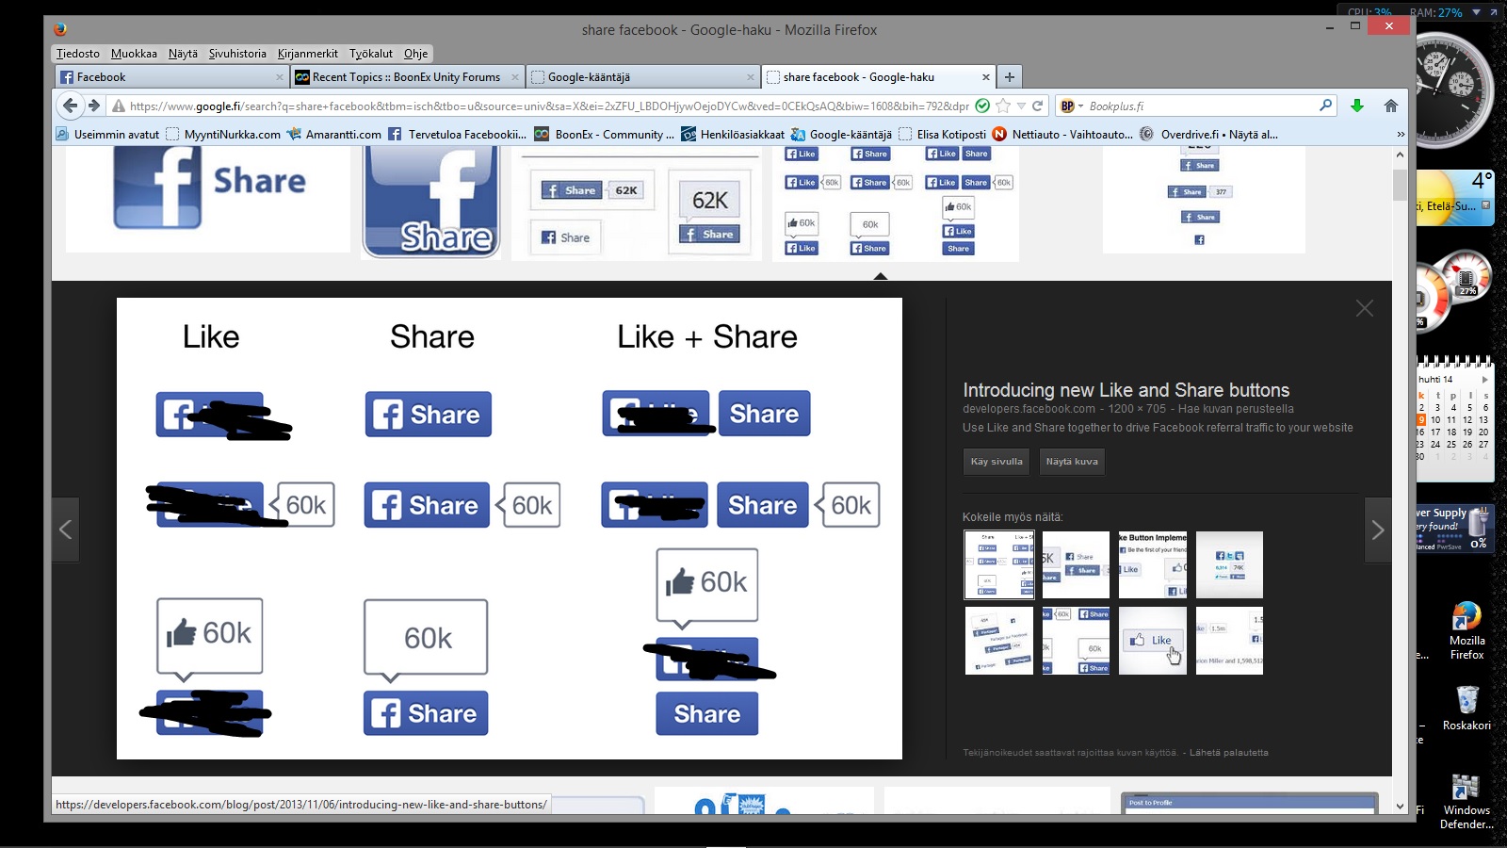Open the Nettiauto - Vaihtoauto bookmark
1507x848 pixels.
point(1062,134)
